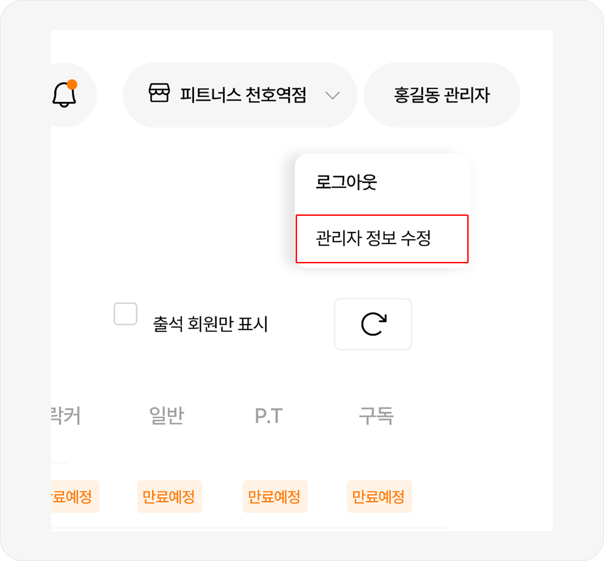604x561 pixels.
Task: Select 로그아웃 from the account menu
Action: coord(346,182)
